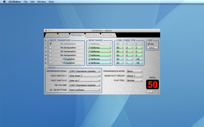Switch to the DEVICES tab
Image resolution: width=204 pixels, height=127 pixels.
point(52,35)
